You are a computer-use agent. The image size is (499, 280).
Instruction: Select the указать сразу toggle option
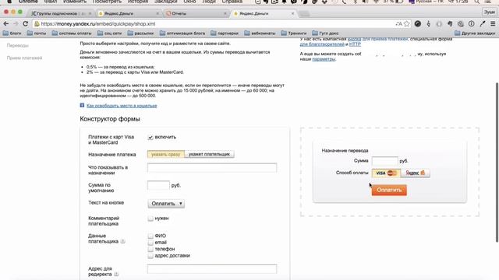166,154
